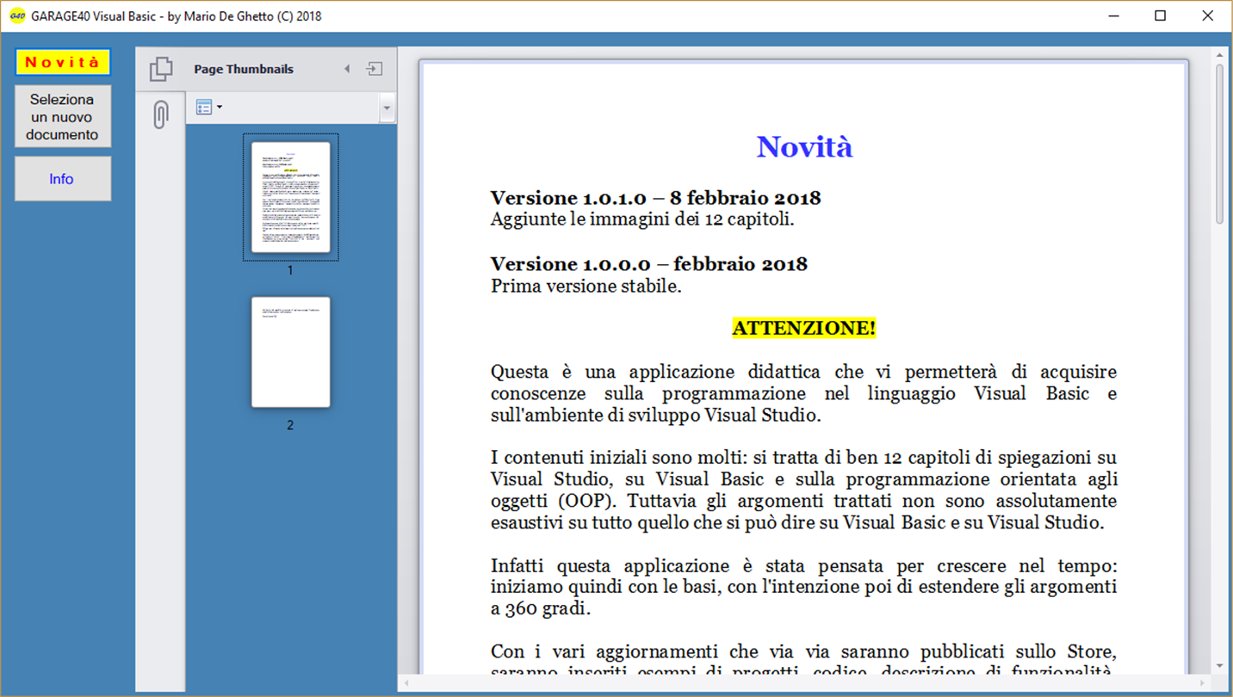The width and height of the screenshot is (1233, 697).
Task: Click "Prima versione stabile." text
Action: pyautogui.click(x=586, y=286)
